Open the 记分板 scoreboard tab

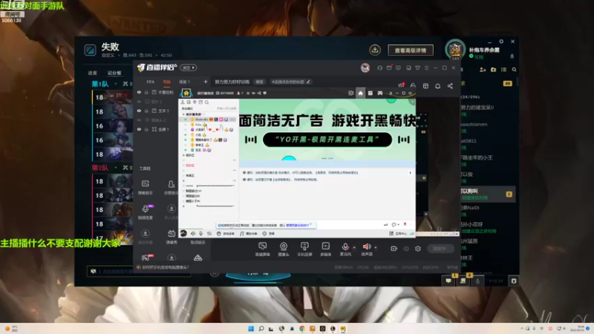click(114, 73)
